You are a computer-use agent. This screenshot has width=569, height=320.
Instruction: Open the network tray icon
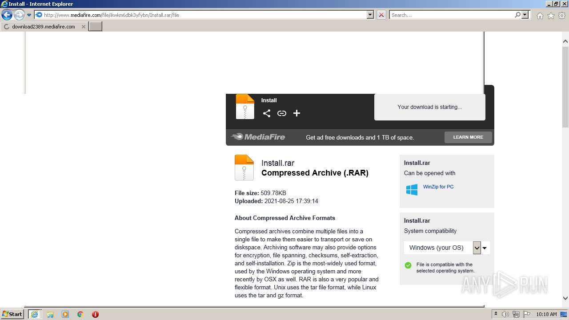click(x=516, y=314)
